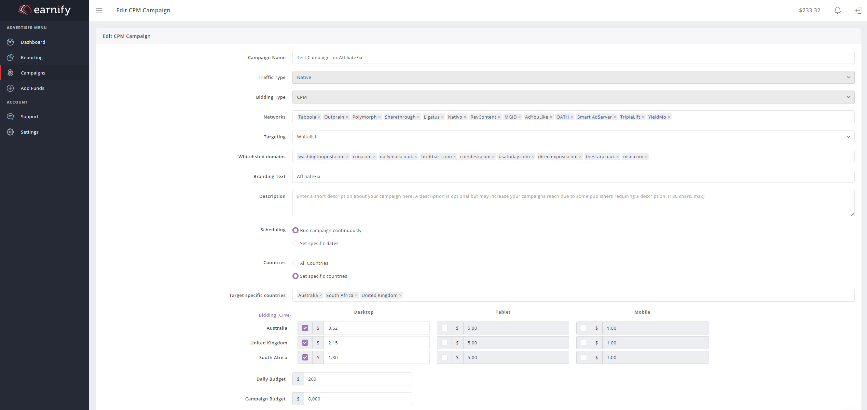
Task: Remove United Kingdom from target countries
Action: tap(400, 296)
